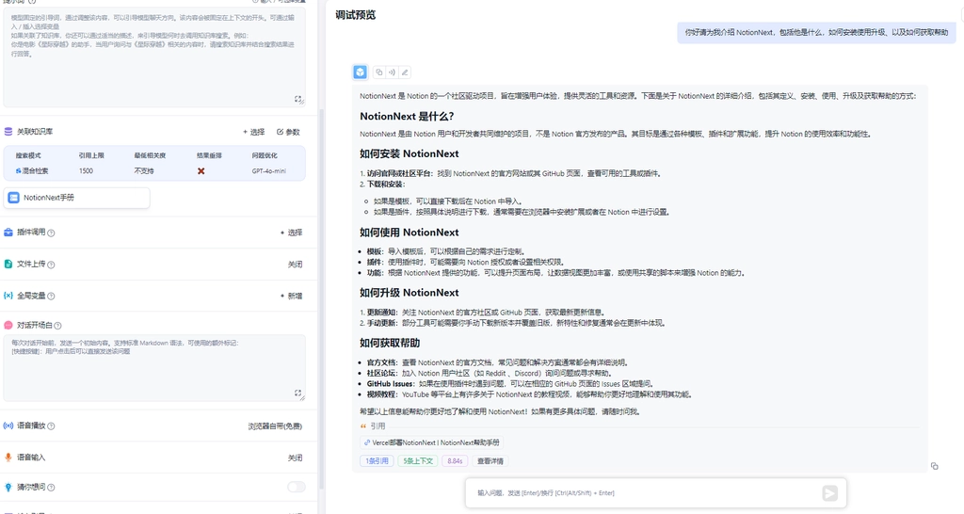
Task: Click the NotionNext手册 dataset icon
Action: click(13, 198)
